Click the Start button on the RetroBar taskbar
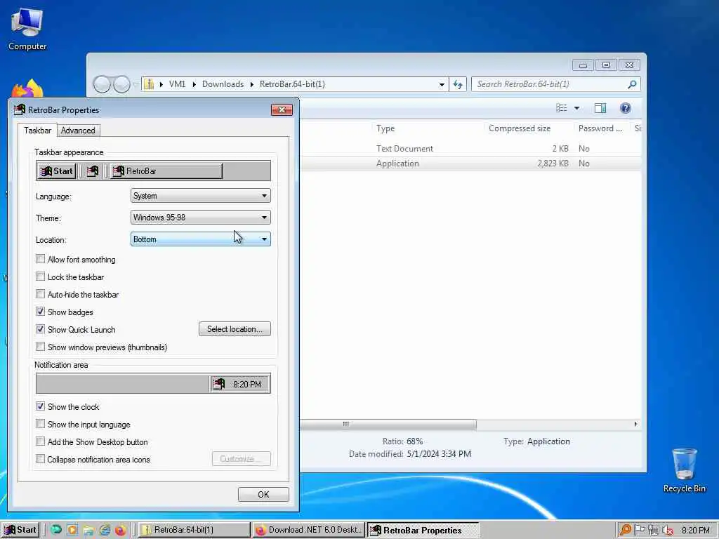The width and height of the screenshot is (719, 539). click(x=20, y=530)
